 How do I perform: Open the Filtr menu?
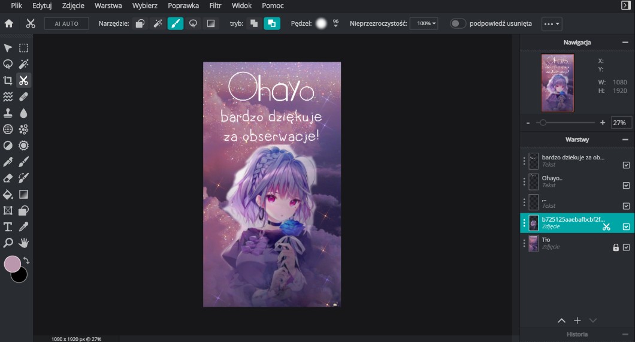tap(215, 5)
